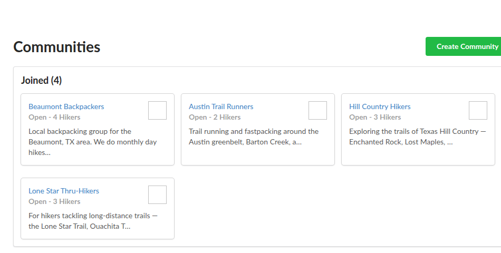Open the Lone Star Thru-Hikers link
Image resolution: width=501 pixels, height=253 pixels.
point(64,191)
